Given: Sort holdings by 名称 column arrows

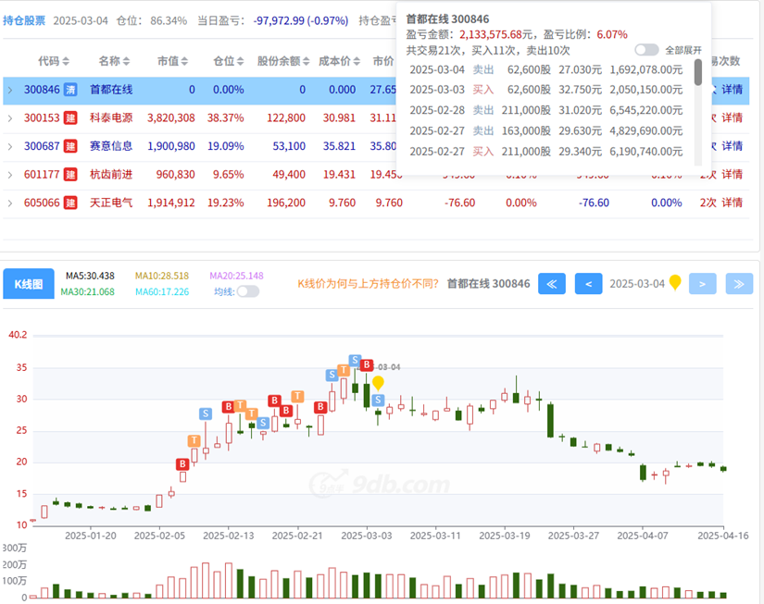Looking at the screenshot, I should click(126, 61).
